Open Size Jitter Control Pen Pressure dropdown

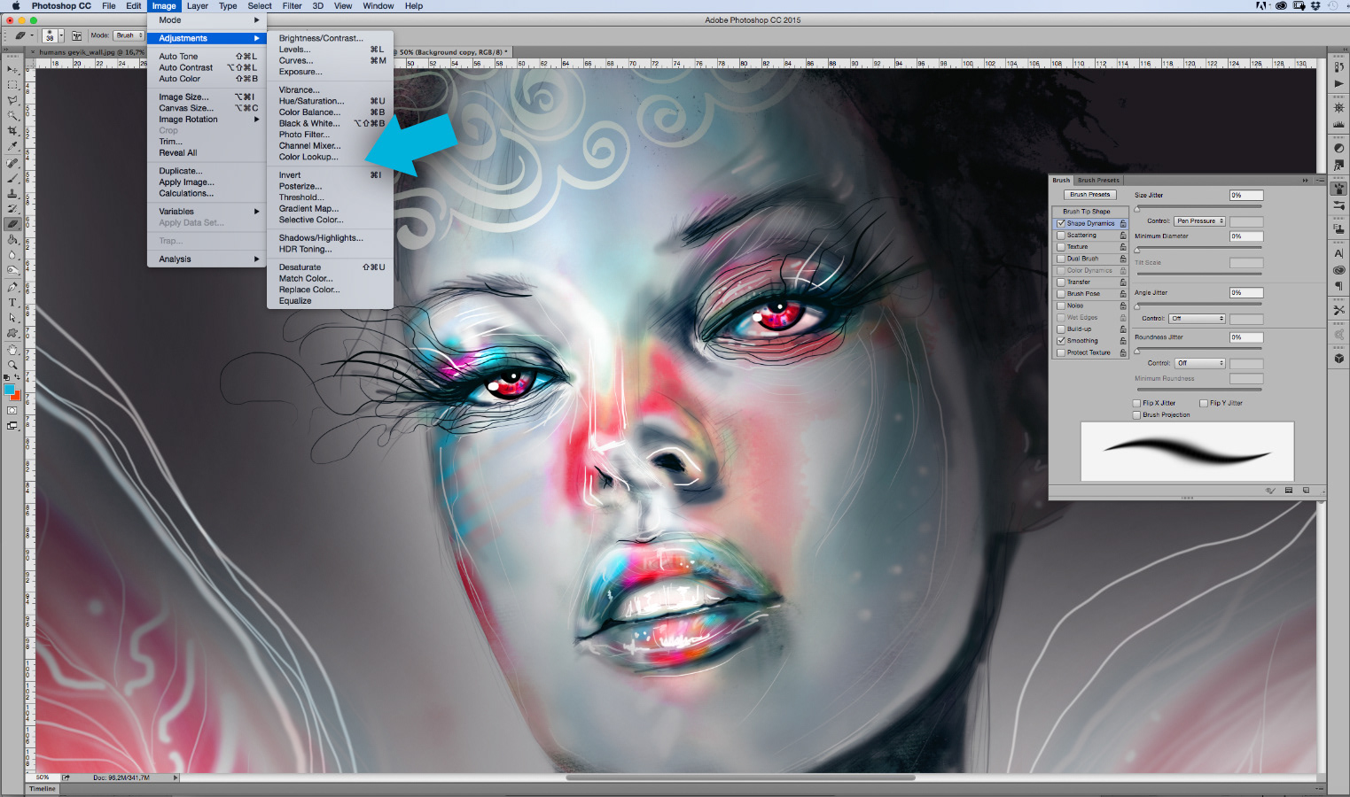pyautogui.click(x=1199, y=221)
